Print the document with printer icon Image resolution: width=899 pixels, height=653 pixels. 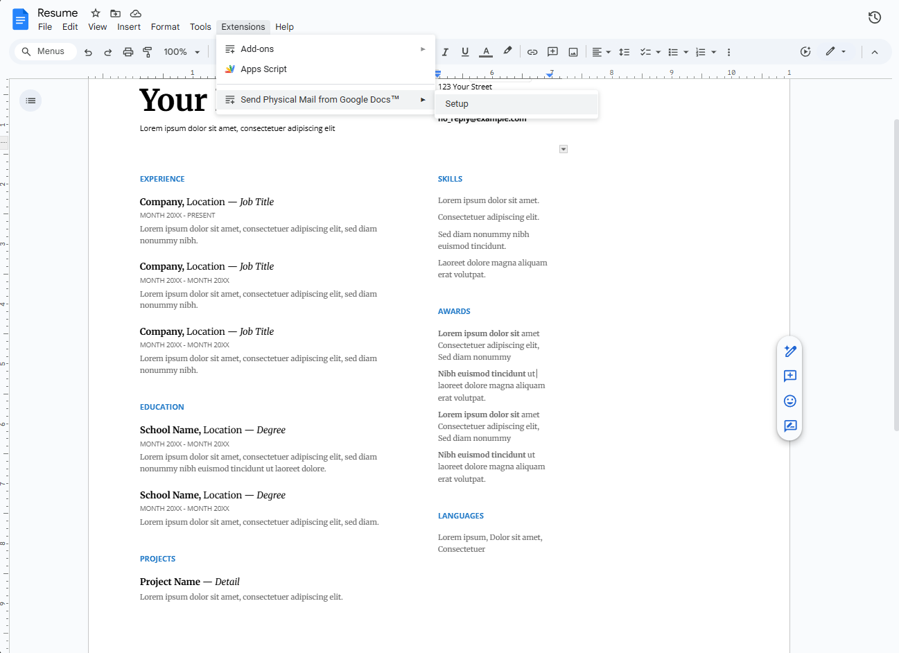(x=128, y=52)
